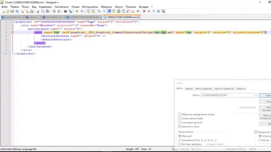Stop macro recording toolbar icon

(149, 11)
